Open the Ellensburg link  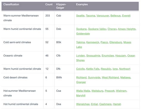pyautogui.click(x=116, y=42)
